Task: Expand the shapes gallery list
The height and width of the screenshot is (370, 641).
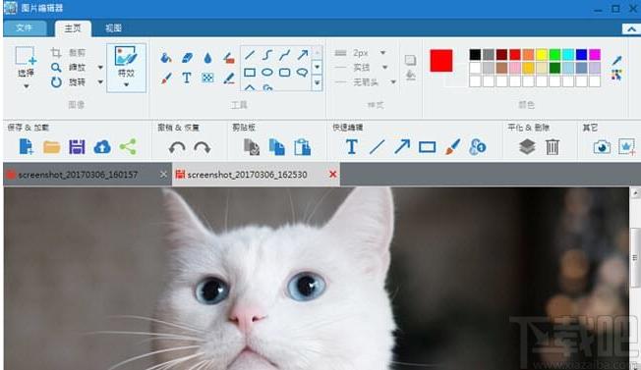Action: [318, 83]
